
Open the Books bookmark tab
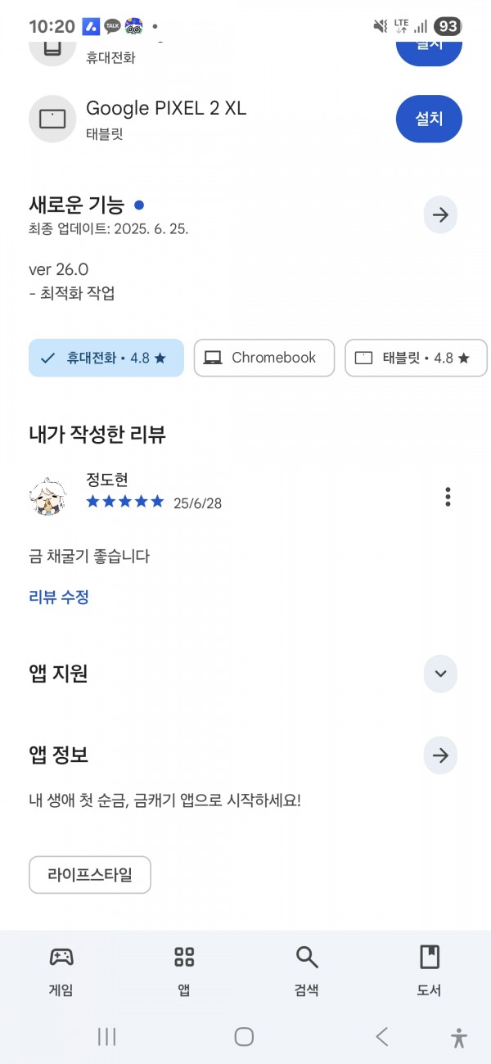click(429, 956)
